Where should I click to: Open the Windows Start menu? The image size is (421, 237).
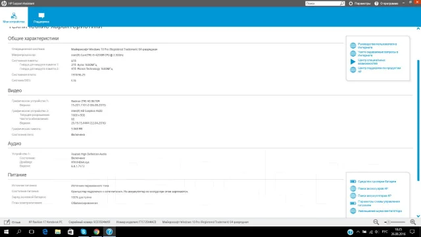[6, 232]
